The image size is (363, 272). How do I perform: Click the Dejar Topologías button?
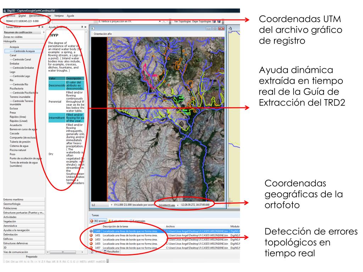(x=202, y=22)
